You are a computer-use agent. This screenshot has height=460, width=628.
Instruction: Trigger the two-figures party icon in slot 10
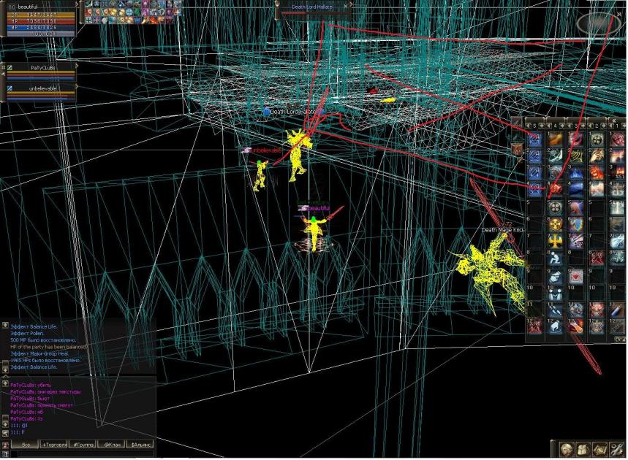[x=556, y=293]
